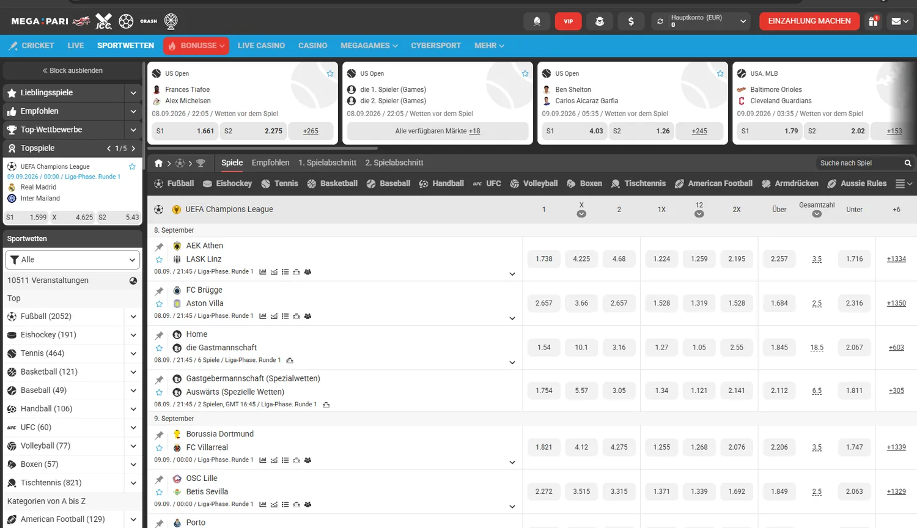Open the rocket icon button in header
The width and height of the screenshot is (917, 528).
click(x=537, y=21)
